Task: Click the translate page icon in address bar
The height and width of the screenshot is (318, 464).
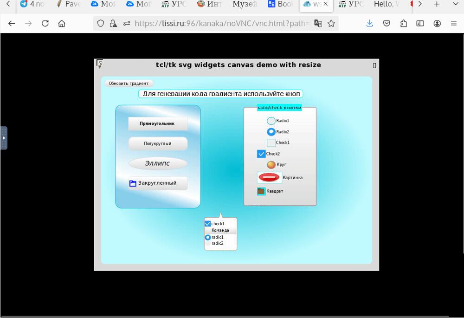Action: [318, 23]
